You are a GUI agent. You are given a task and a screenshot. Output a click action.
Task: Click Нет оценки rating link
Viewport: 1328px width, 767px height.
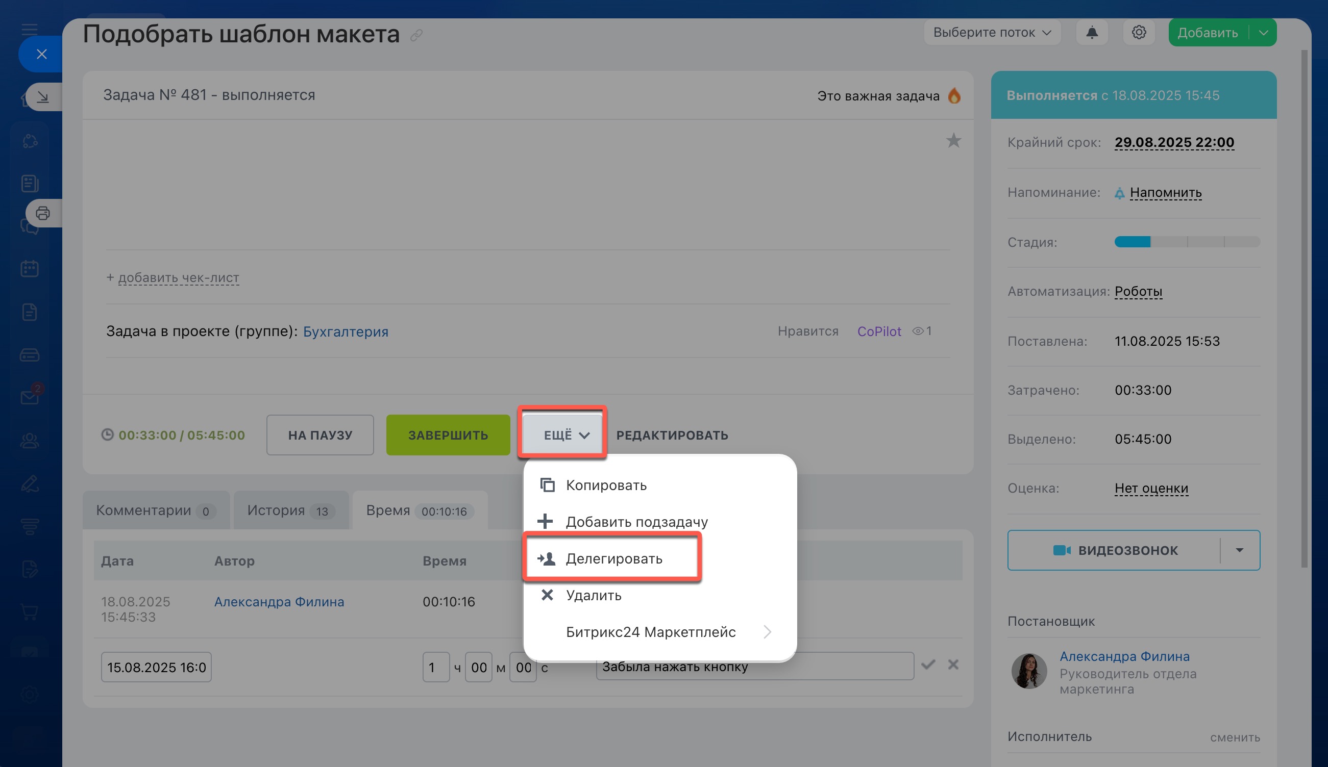click(x=1151, y=488)
